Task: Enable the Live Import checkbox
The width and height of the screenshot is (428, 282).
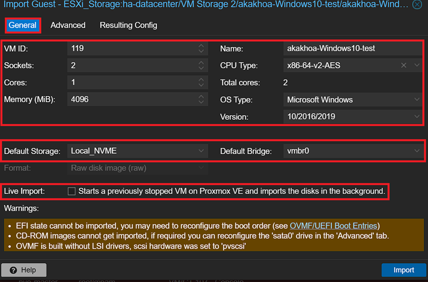Action: (x=72, y=192)
